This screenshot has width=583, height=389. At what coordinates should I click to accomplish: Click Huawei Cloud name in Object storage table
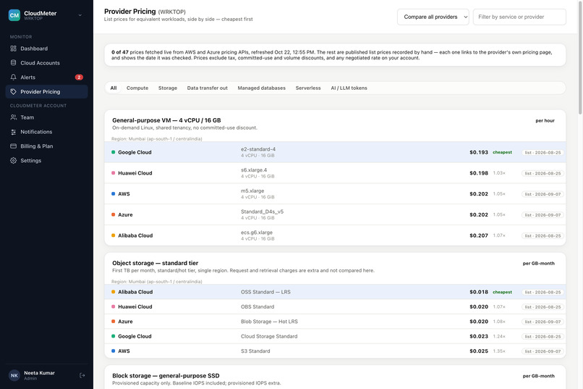tap(135, 306)
